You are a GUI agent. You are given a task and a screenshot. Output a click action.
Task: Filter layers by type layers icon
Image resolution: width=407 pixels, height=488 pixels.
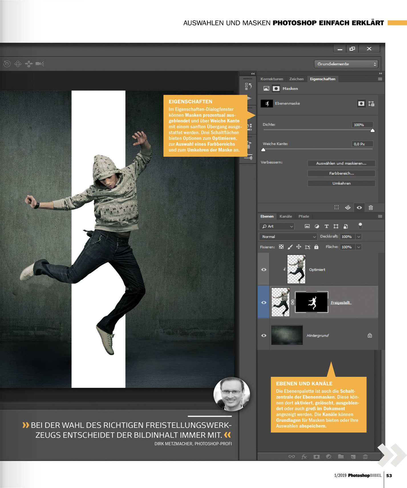327,226
